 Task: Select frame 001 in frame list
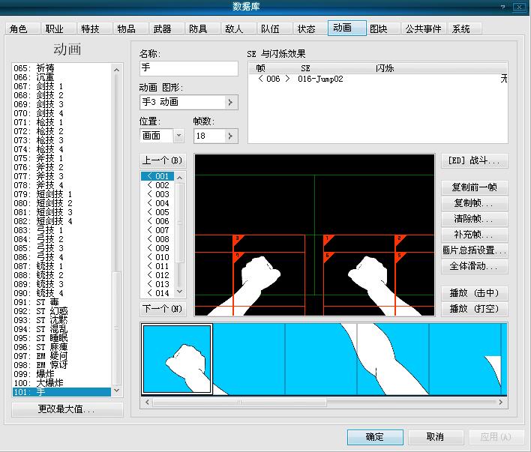point(157,176)
